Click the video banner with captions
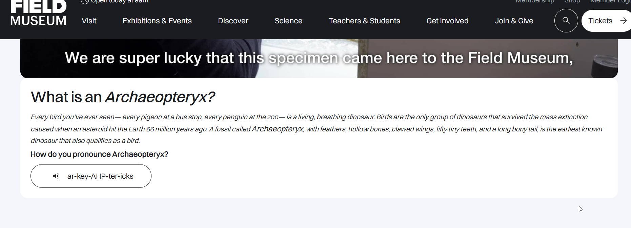Image resolution: width=631 pixels, height=228 pixels. click(319, 58)
